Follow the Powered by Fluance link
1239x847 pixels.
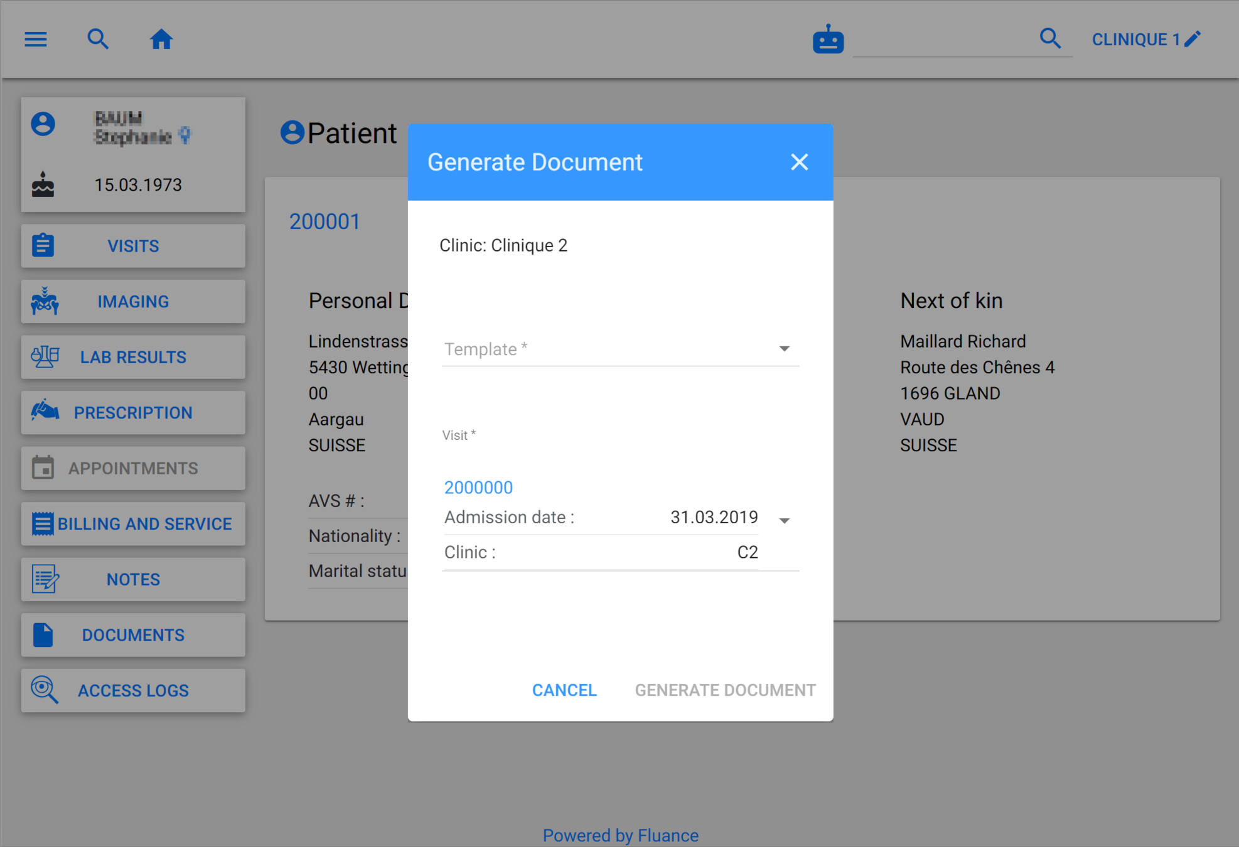(620, 835)
